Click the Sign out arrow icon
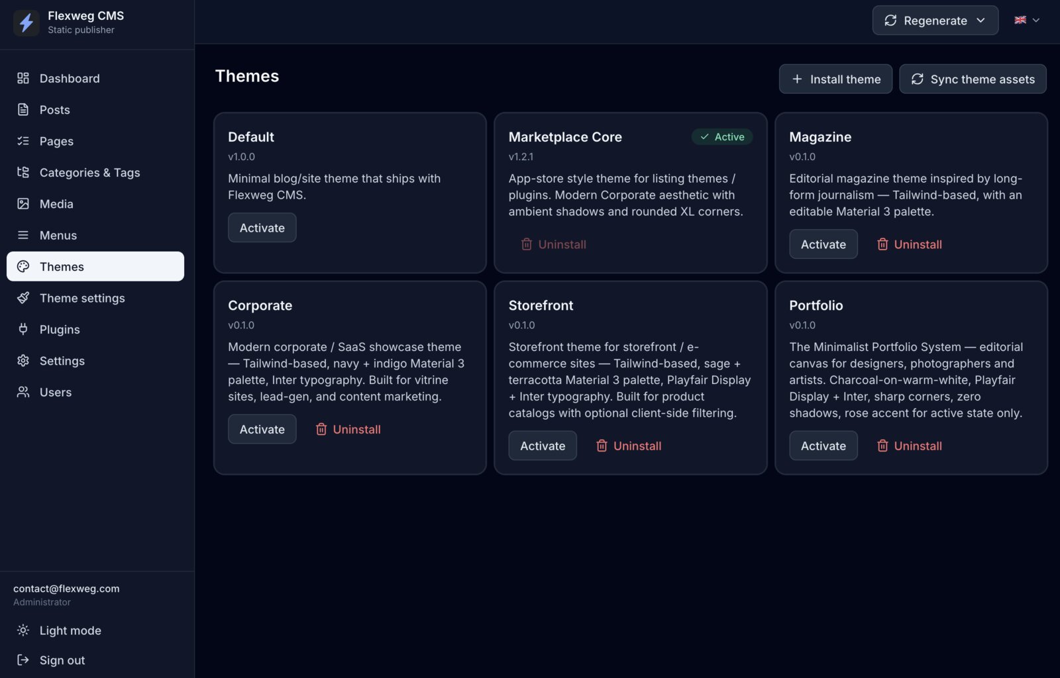This screenshot has width=1060, height=678. tap(23, 660)
